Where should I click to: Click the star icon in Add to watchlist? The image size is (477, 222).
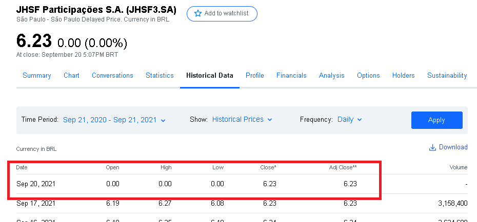point(198,13)
